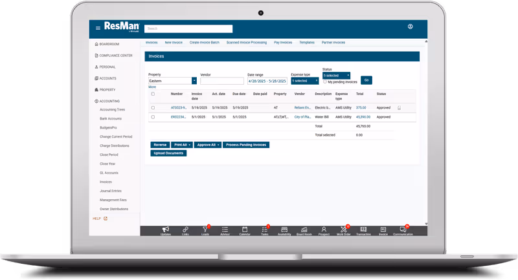Open Journal Entries in sidebar
The height and width of the screenshot is (280, 518).
(x=111, y=191)
